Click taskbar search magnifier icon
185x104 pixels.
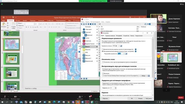[x=7, y=102]
